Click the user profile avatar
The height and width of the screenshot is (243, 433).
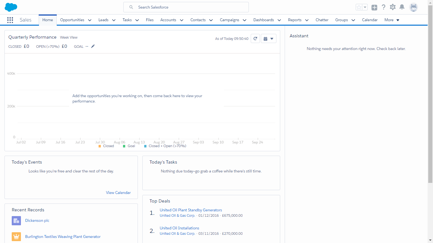click(413, 7)
